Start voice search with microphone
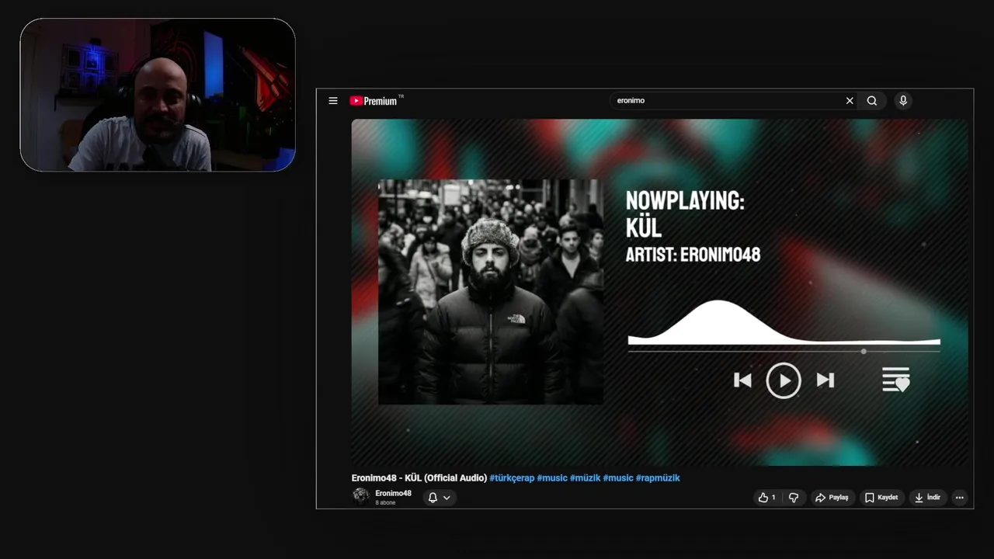The image size is (994, 559). point(903,101)
